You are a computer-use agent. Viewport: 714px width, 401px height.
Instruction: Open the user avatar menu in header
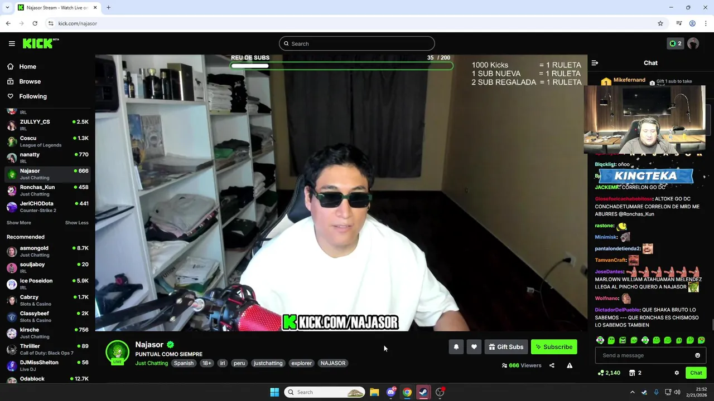[x=693, y=43]
